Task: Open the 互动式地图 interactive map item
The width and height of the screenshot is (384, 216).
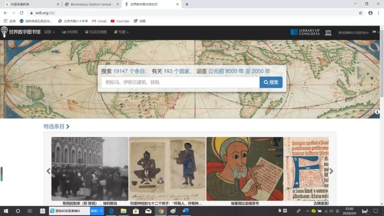Action: [96, 32]
